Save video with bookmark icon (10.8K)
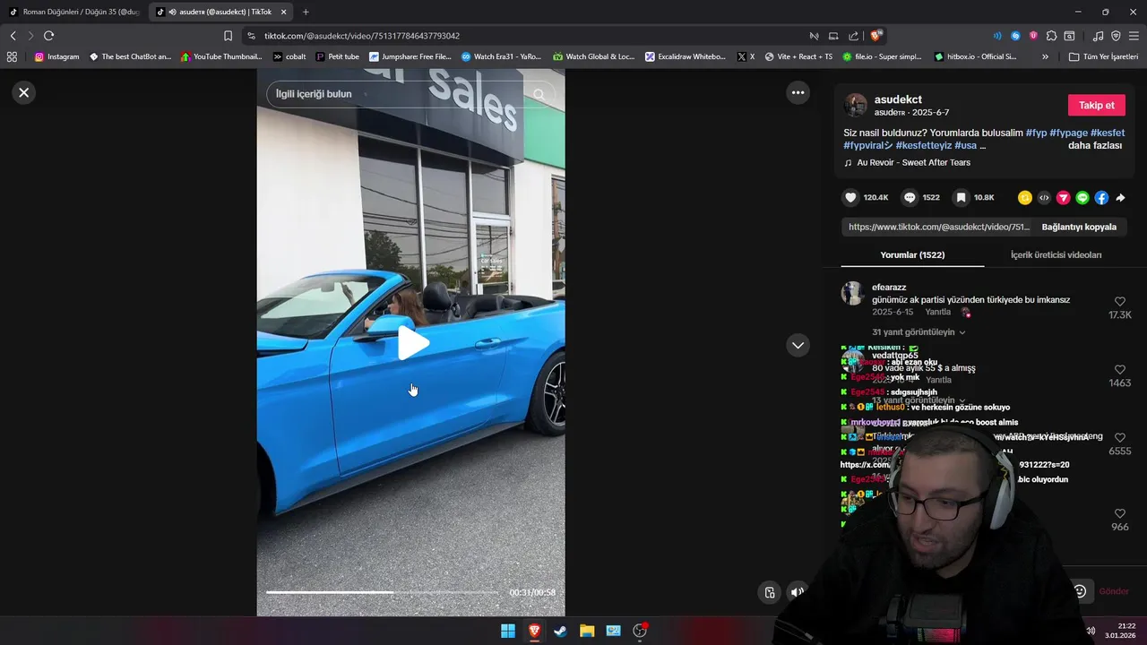Viewport: 1147px width, 645px height. pyautogui.click(x=961, y=197)
